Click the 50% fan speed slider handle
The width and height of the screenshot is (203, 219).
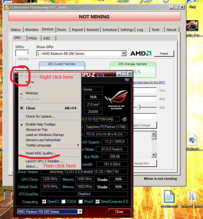pos(138,108)
